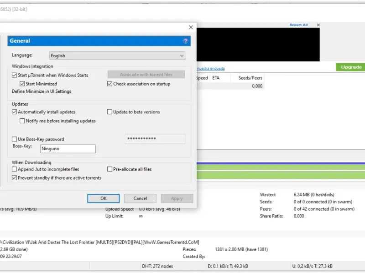Close the ad with the X icon

(x=318, y=25)
